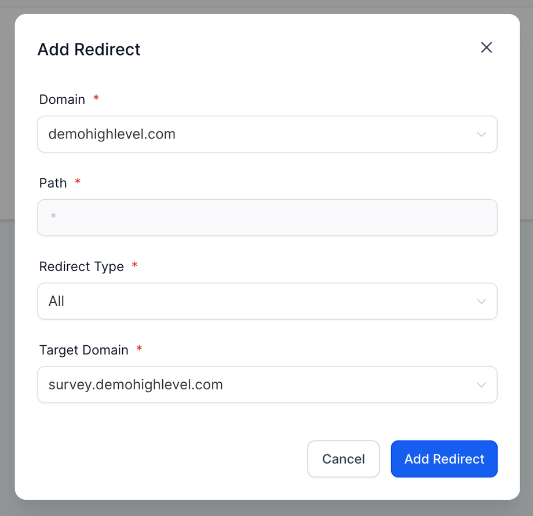This screenshot has width=533, height=516.
Task: Click the chevron arrow in Redirect Type field
Action: click(x=481, y=301)
